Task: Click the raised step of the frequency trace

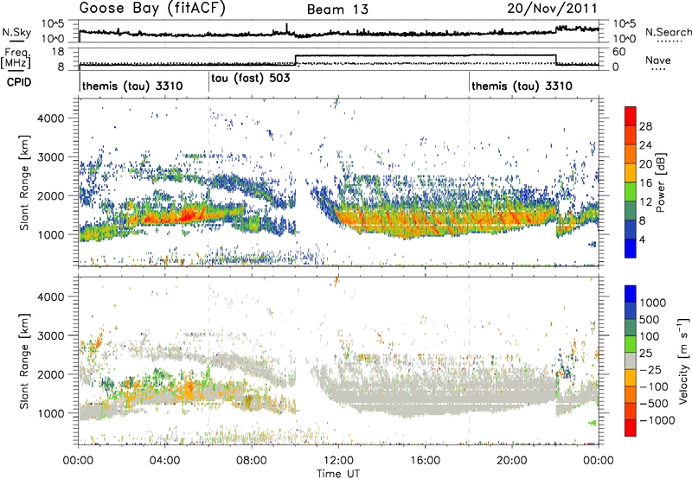Action: tap(426, 55)
